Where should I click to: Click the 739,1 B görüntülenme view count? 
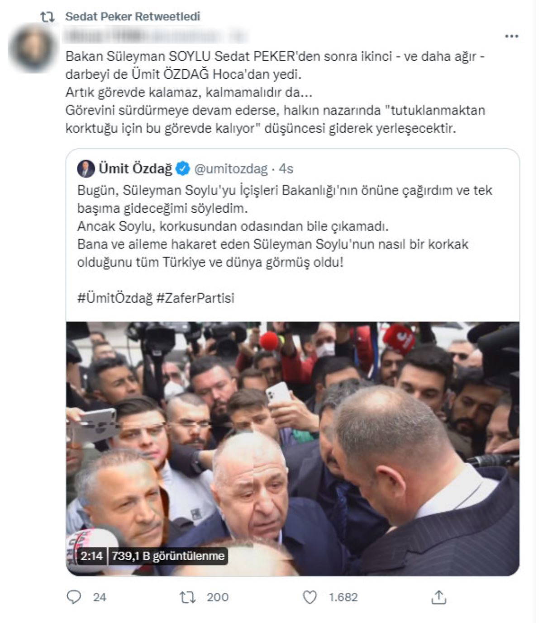[x=168, y=556]
